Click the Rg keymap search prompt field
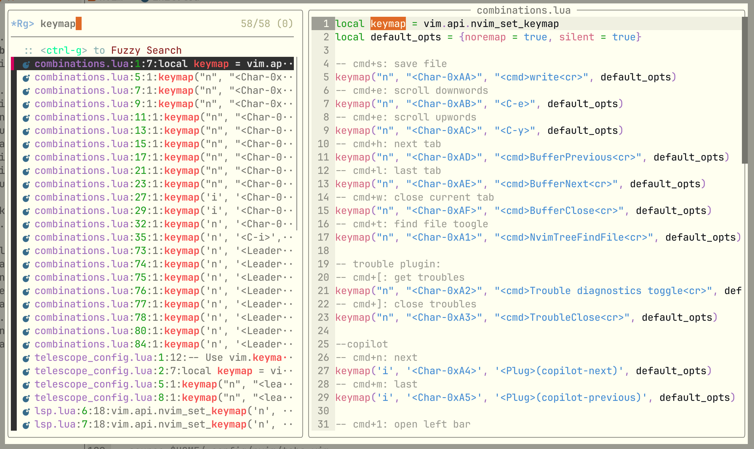 point(124,24)
